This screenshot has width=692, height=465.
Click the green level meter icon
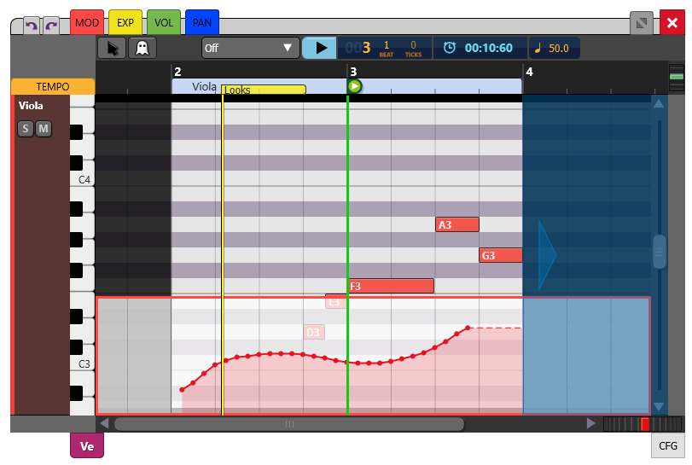pos(677,78)
